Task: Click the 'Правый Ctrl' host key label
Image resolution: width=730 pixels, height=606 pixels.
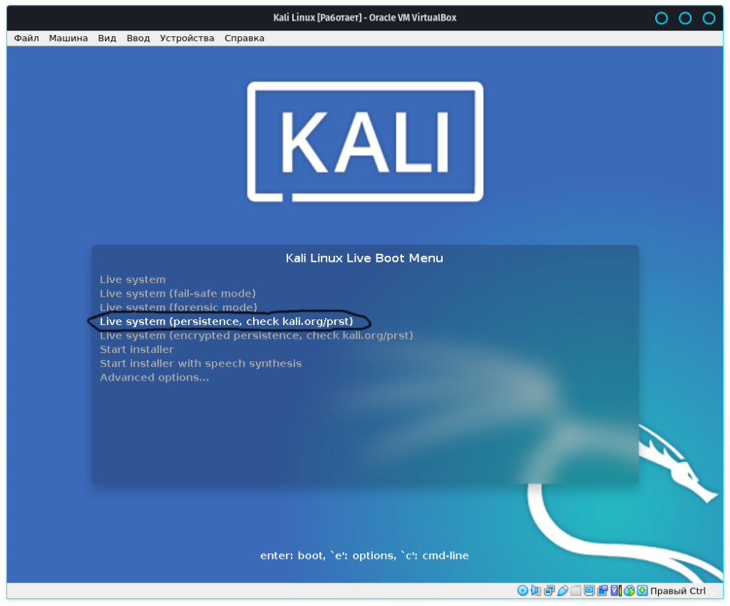Action: click(x=678, y=590)
